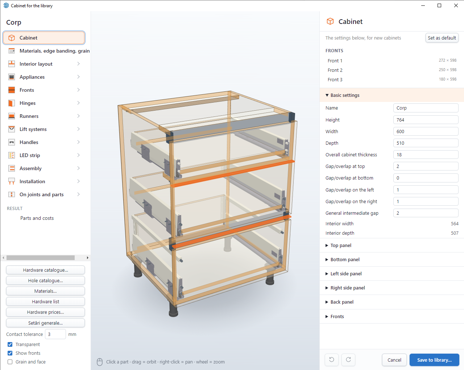Click the Appliances icon

tap(12, 77)
